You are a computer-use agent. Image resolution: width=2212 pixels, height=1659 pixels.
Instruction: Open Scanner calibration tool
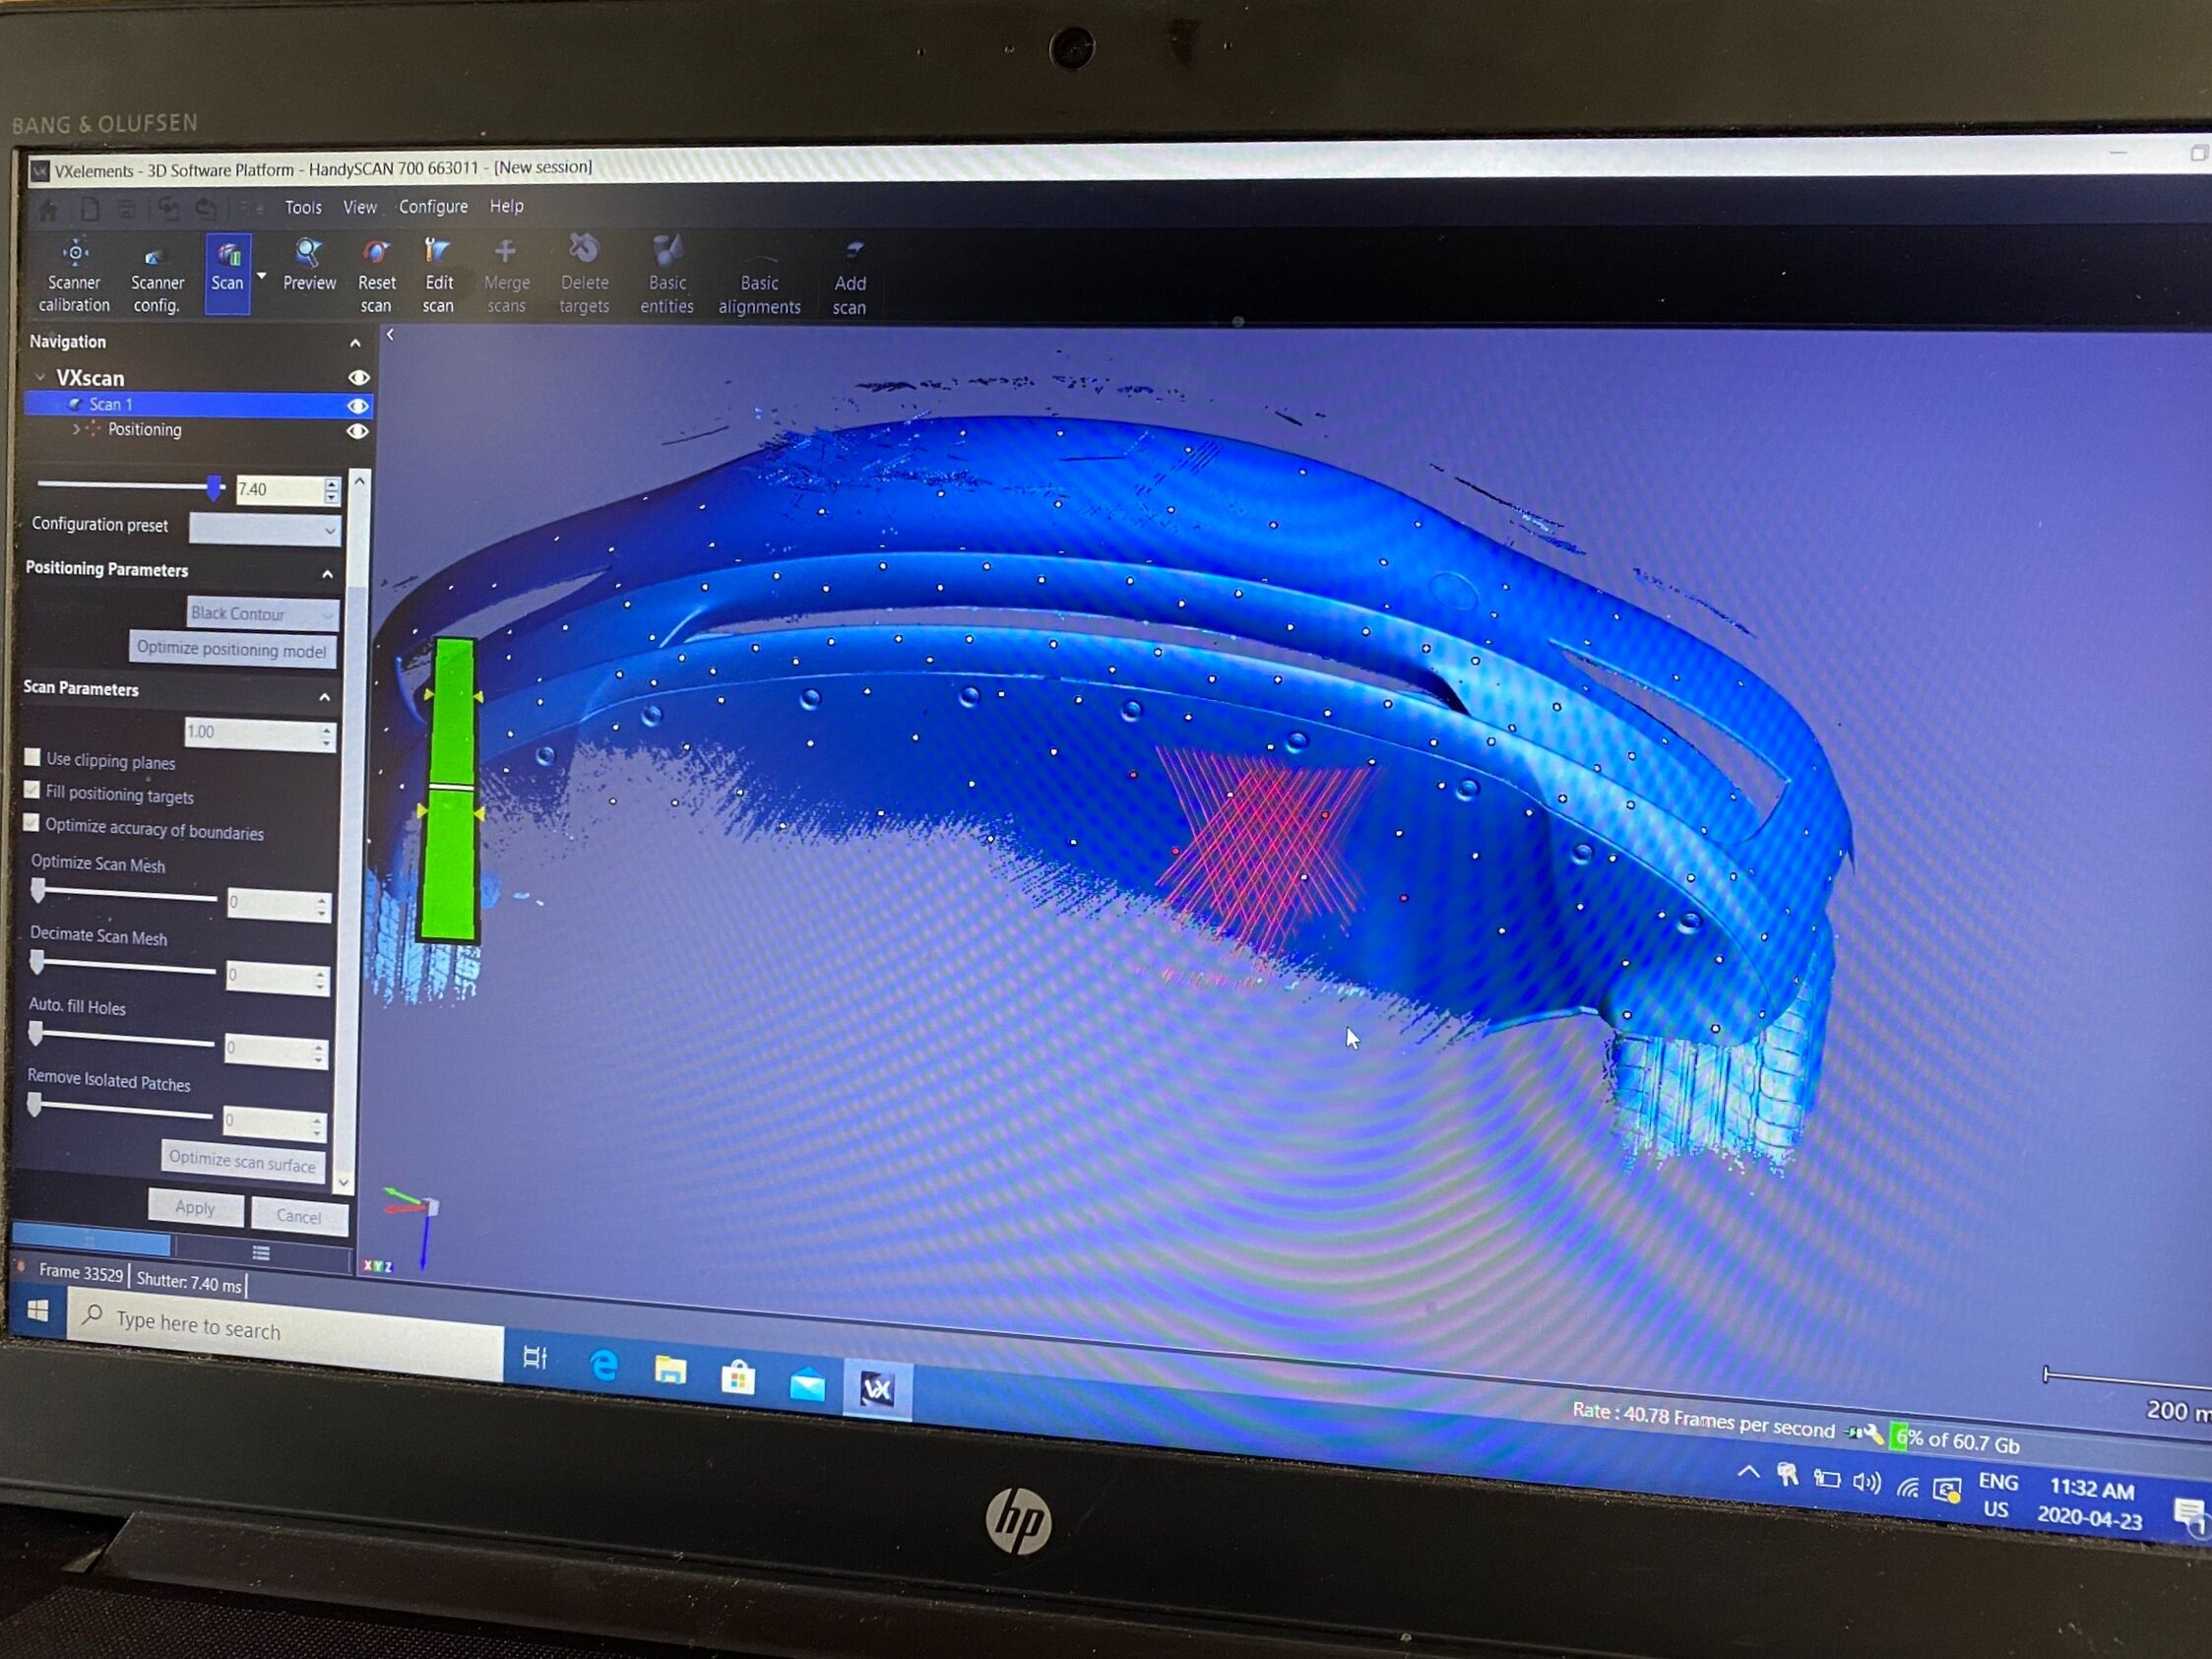74,276
